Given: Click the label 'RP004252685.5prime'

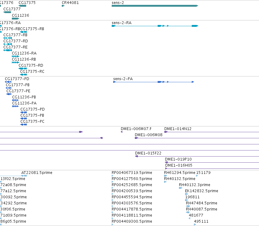Looking at the screenshot, I should (x=132, y=185).
